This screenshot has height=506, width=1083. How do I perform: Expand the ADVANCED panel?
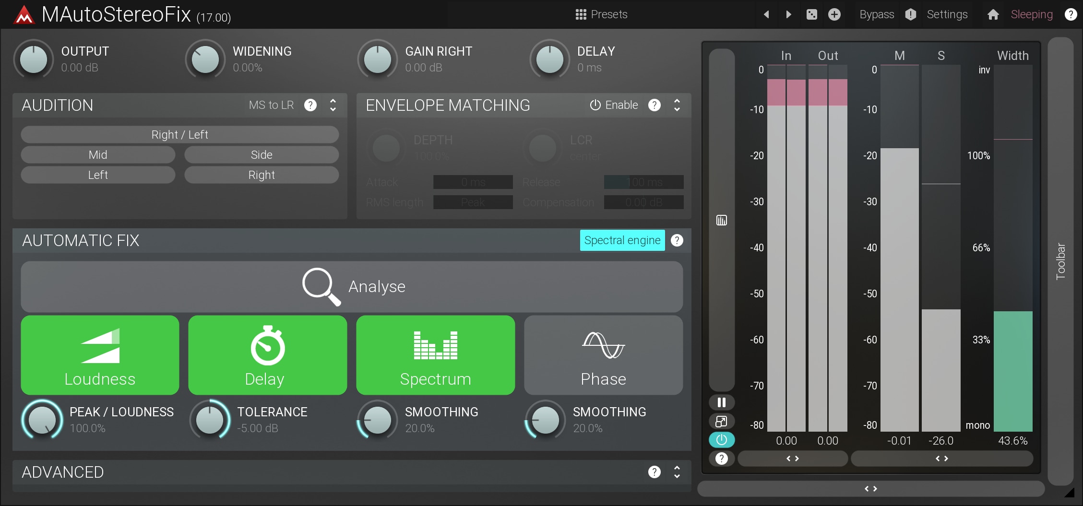click(x=677, y=472)
